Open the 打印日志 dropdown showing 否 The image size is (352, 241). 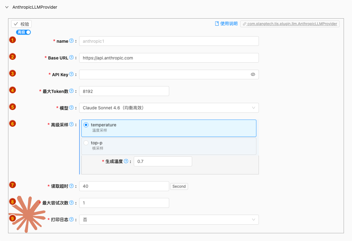pos(169,220)
